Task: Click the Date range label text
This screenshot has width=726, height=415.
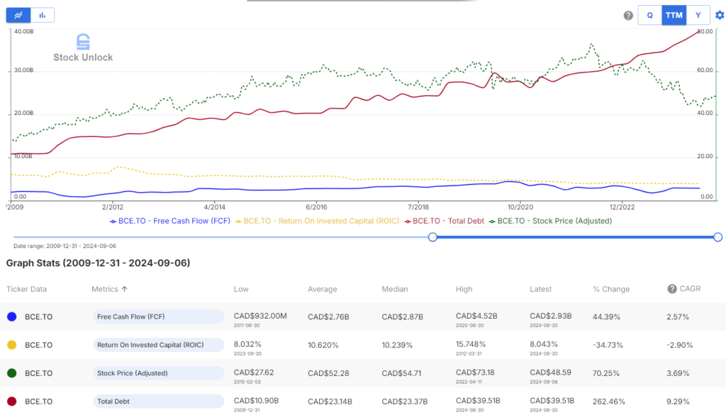Action: [65, 246]
